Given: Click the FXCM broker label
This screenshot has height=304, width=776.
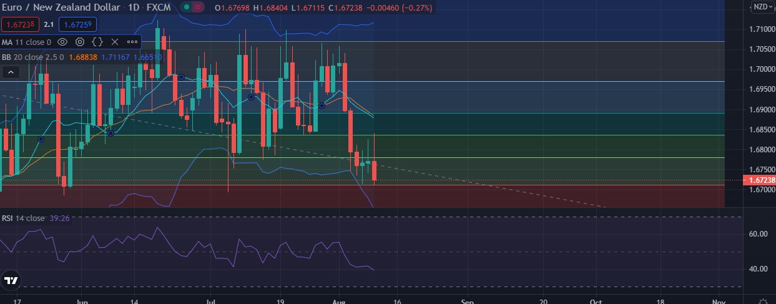Looking at the screenshot, I should 159,7.
